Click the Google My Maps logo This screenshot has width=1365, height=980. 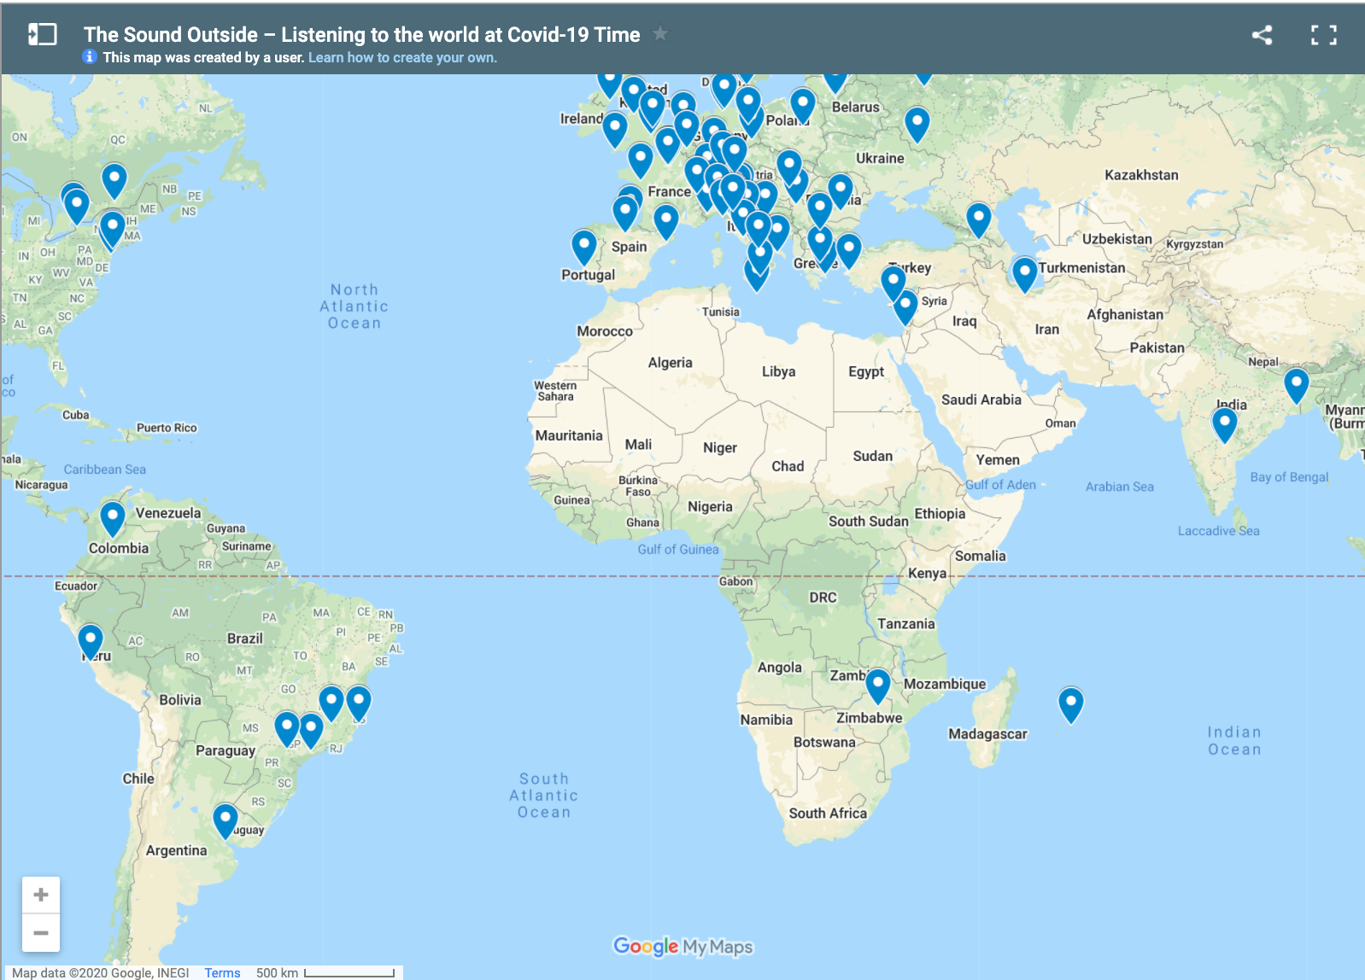click(x=683, y=947)
